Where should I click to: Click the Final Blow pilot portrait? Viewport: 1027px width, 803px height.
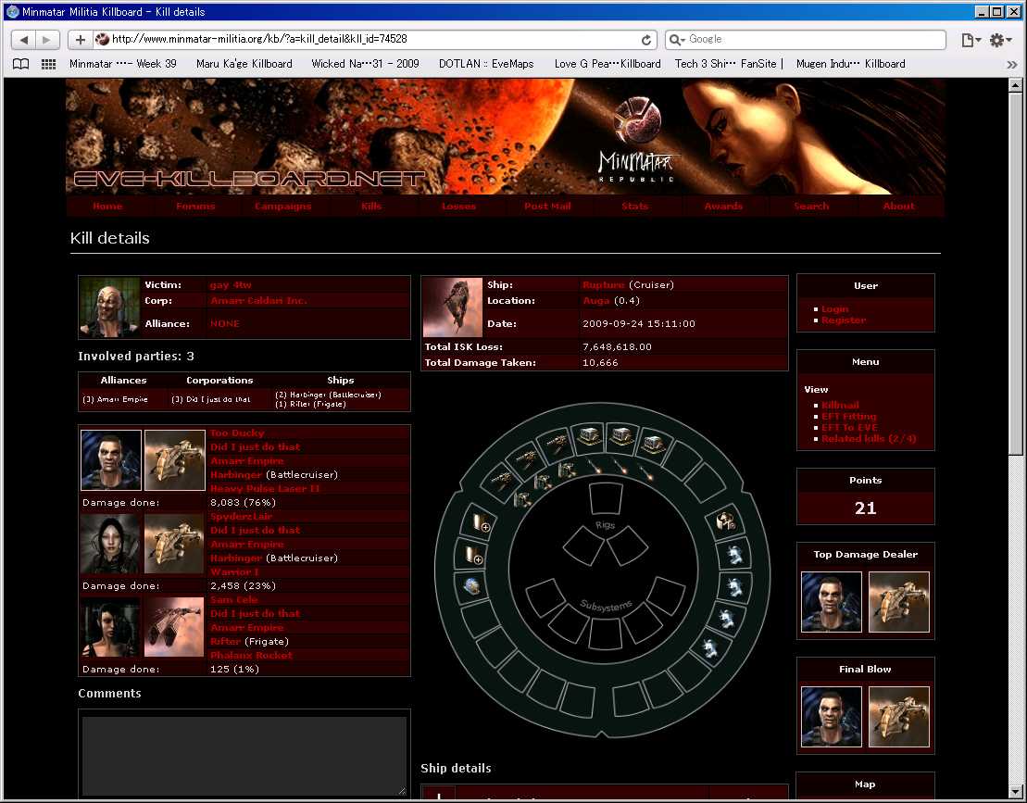coord(832,717)
